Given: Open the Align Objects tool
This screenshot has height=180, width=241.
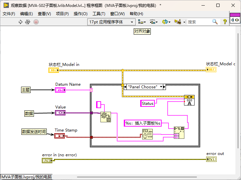Looking at the screenshot, I should (x=142, y=22).
